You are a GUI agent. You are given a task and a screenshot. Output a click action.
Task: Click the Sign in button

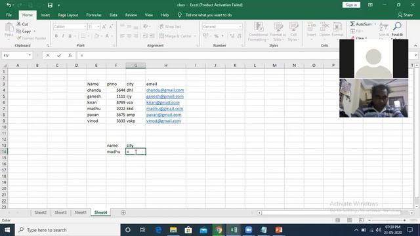click(x=351, y=5)
